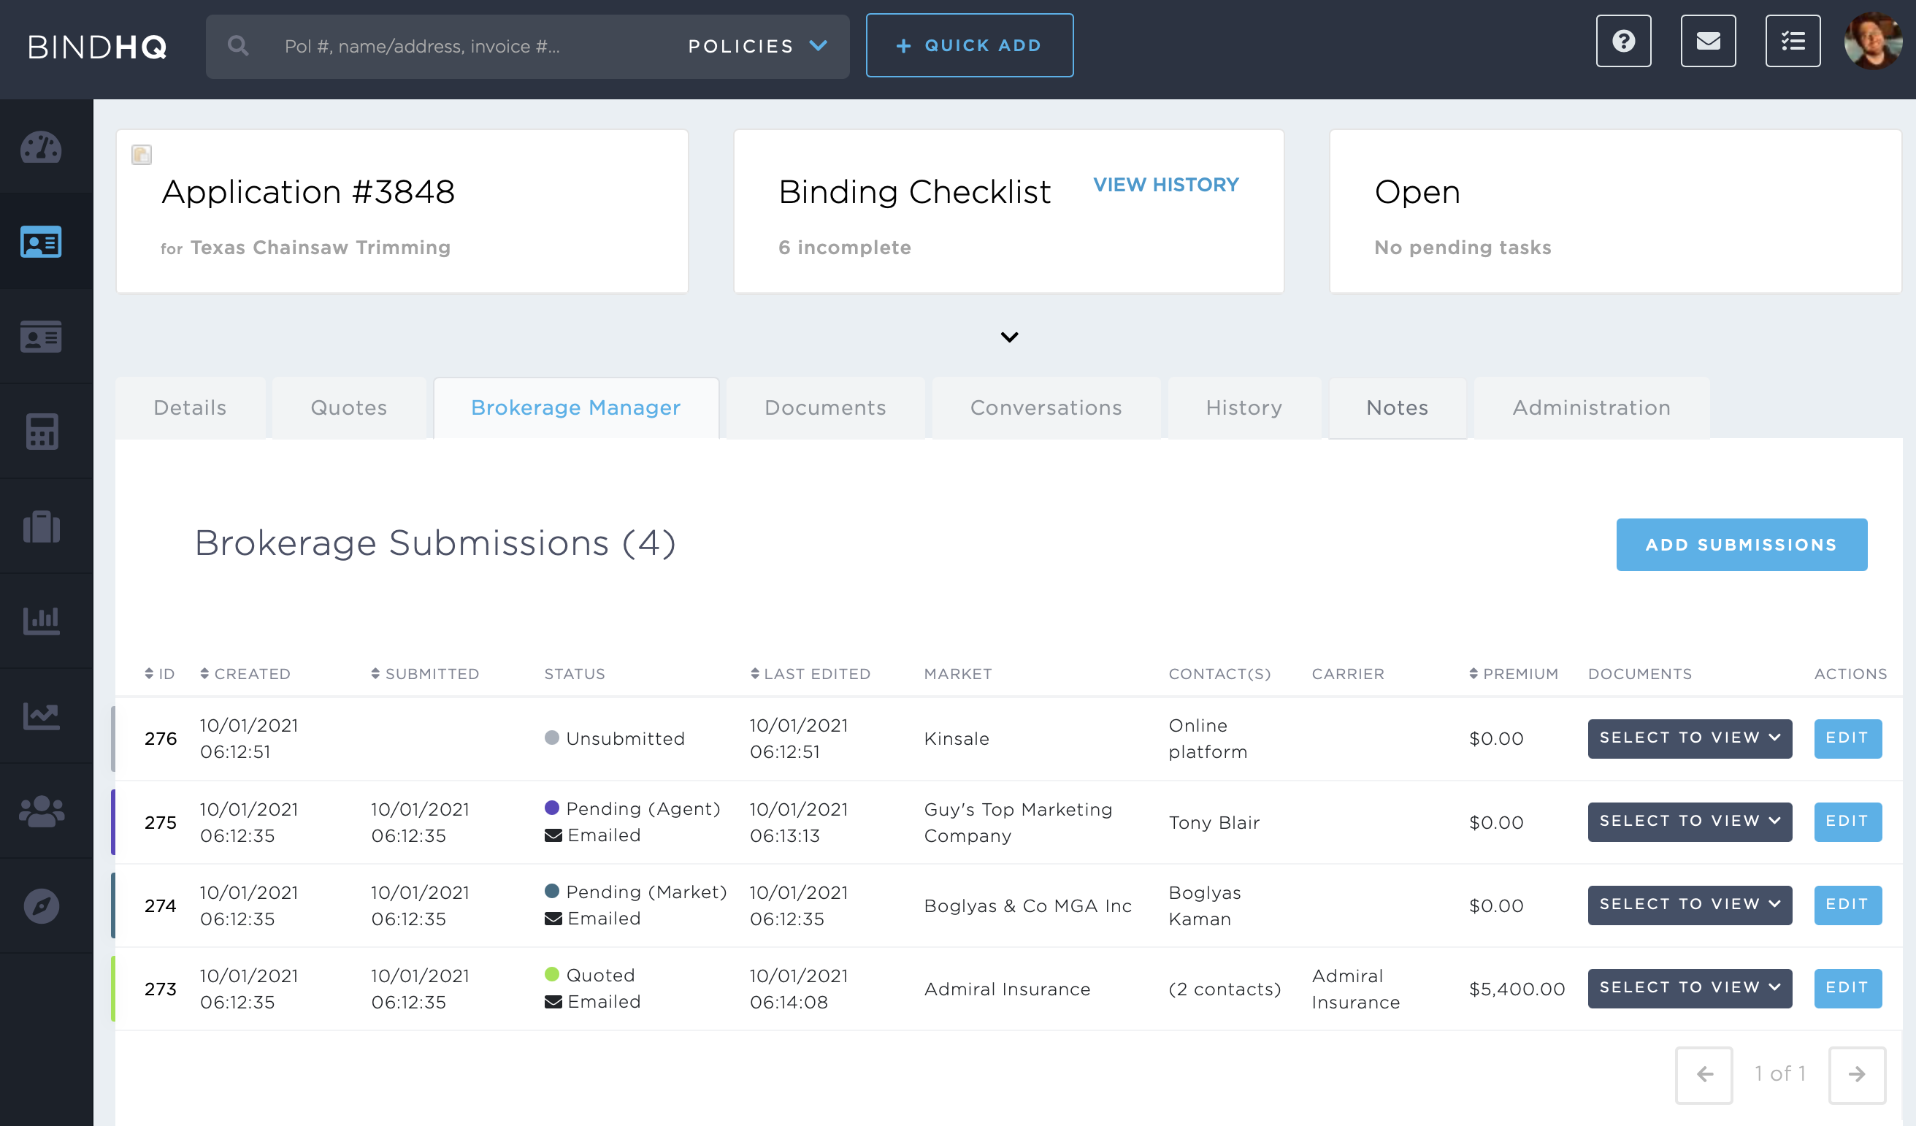Image resolution: width=1916 pixels, height=1126 pixels.
Task: Open the POLICIES search type dropdown
Action: click(x=757, y=47)
